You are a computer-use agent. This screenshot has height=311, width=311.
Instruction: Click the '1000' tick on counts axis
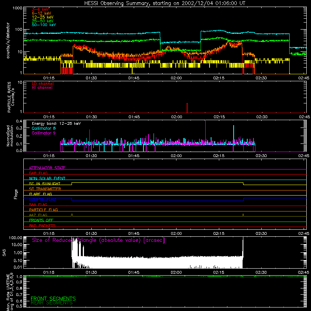pyautogui.click(x=17, y=8)
